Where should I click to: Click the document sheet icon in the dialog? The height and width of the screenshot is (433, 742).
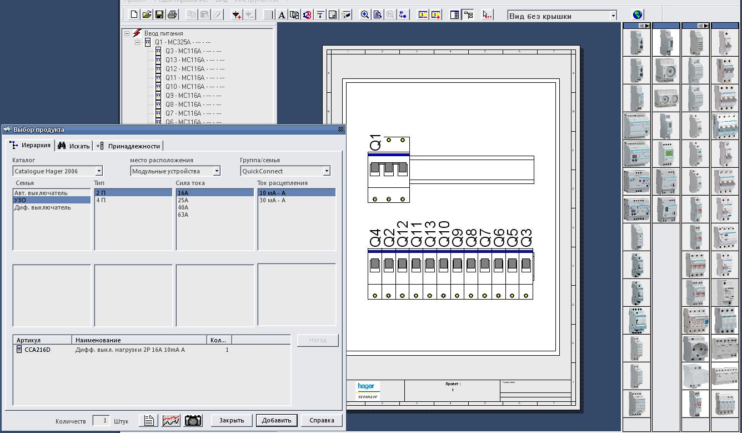click(149, 421)
